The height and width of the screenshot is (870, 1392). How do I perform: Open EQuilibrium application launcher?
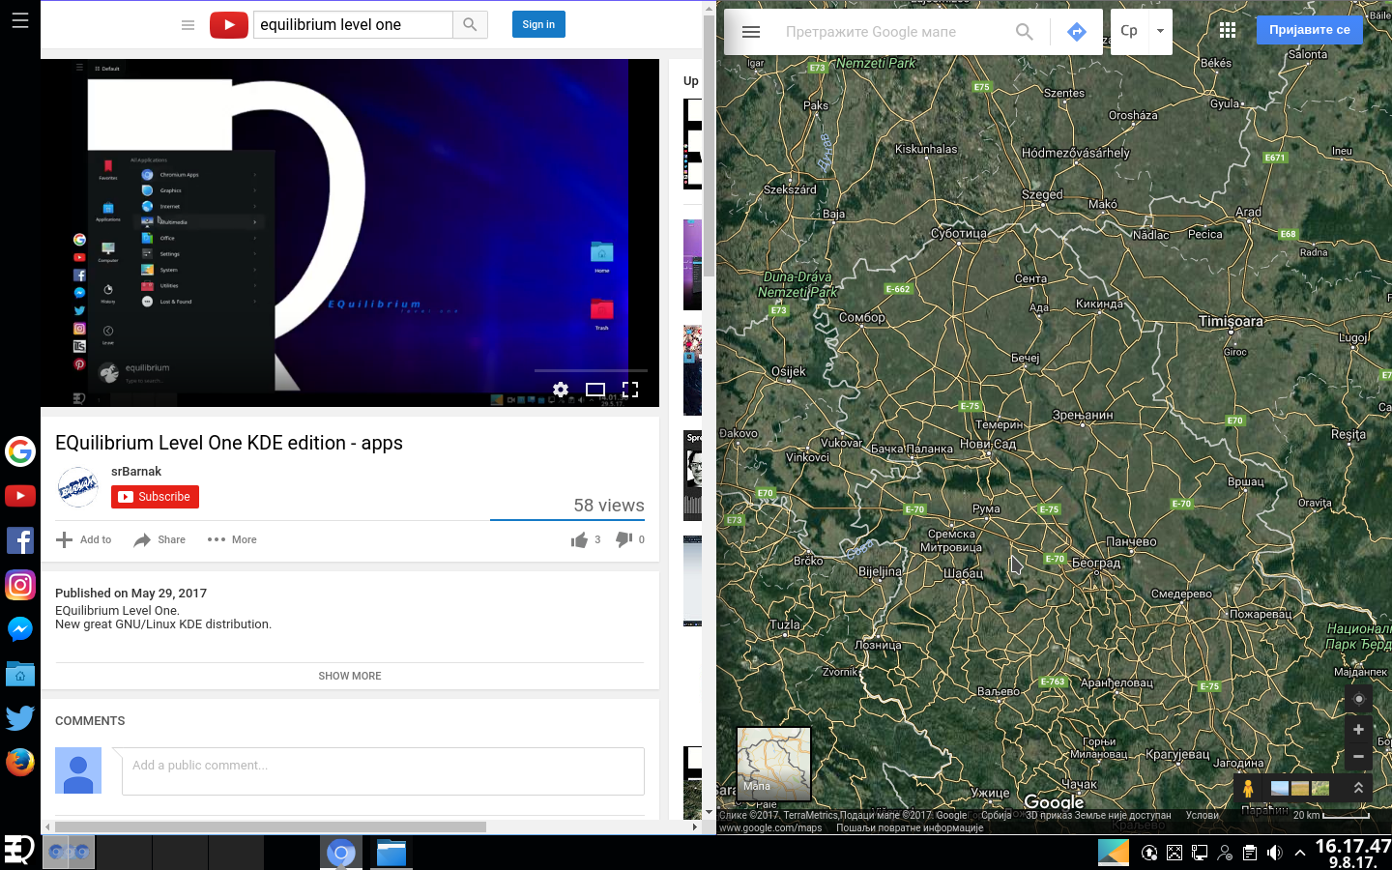pyautogui.click(x=19, y=851)
